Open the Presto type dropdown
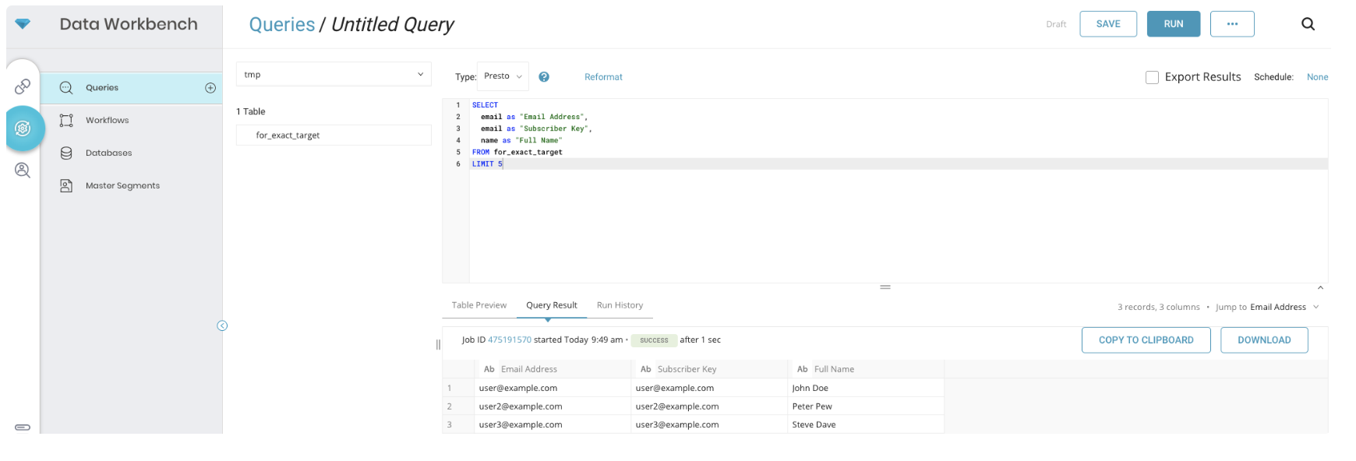 click(x=503, y=76)
